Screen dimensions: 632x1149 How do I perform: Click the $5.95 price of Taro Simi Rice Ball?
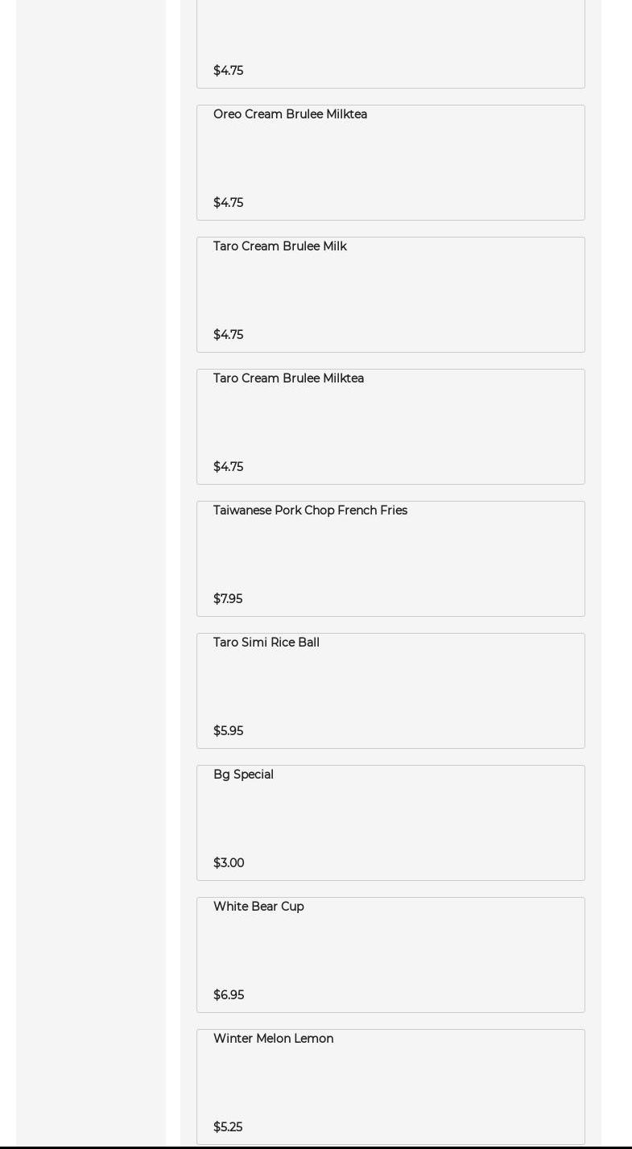tap(228, 731)
